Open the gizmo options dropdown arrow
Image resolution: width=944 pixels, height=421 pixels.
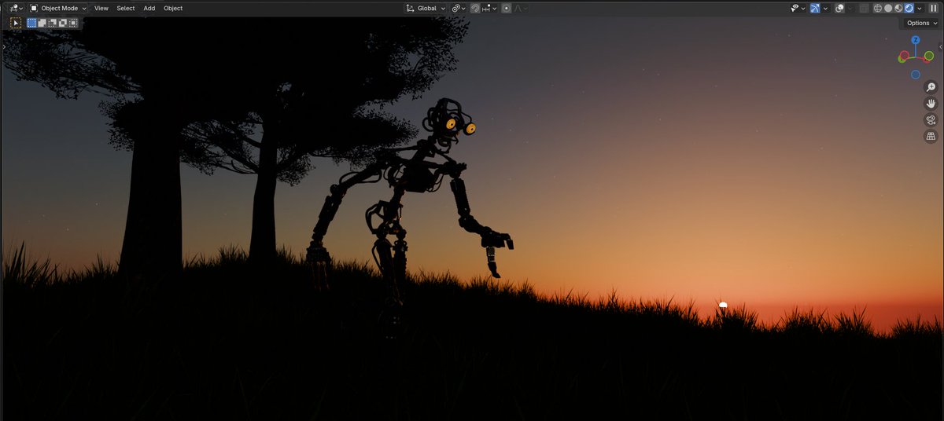[825, 8]
